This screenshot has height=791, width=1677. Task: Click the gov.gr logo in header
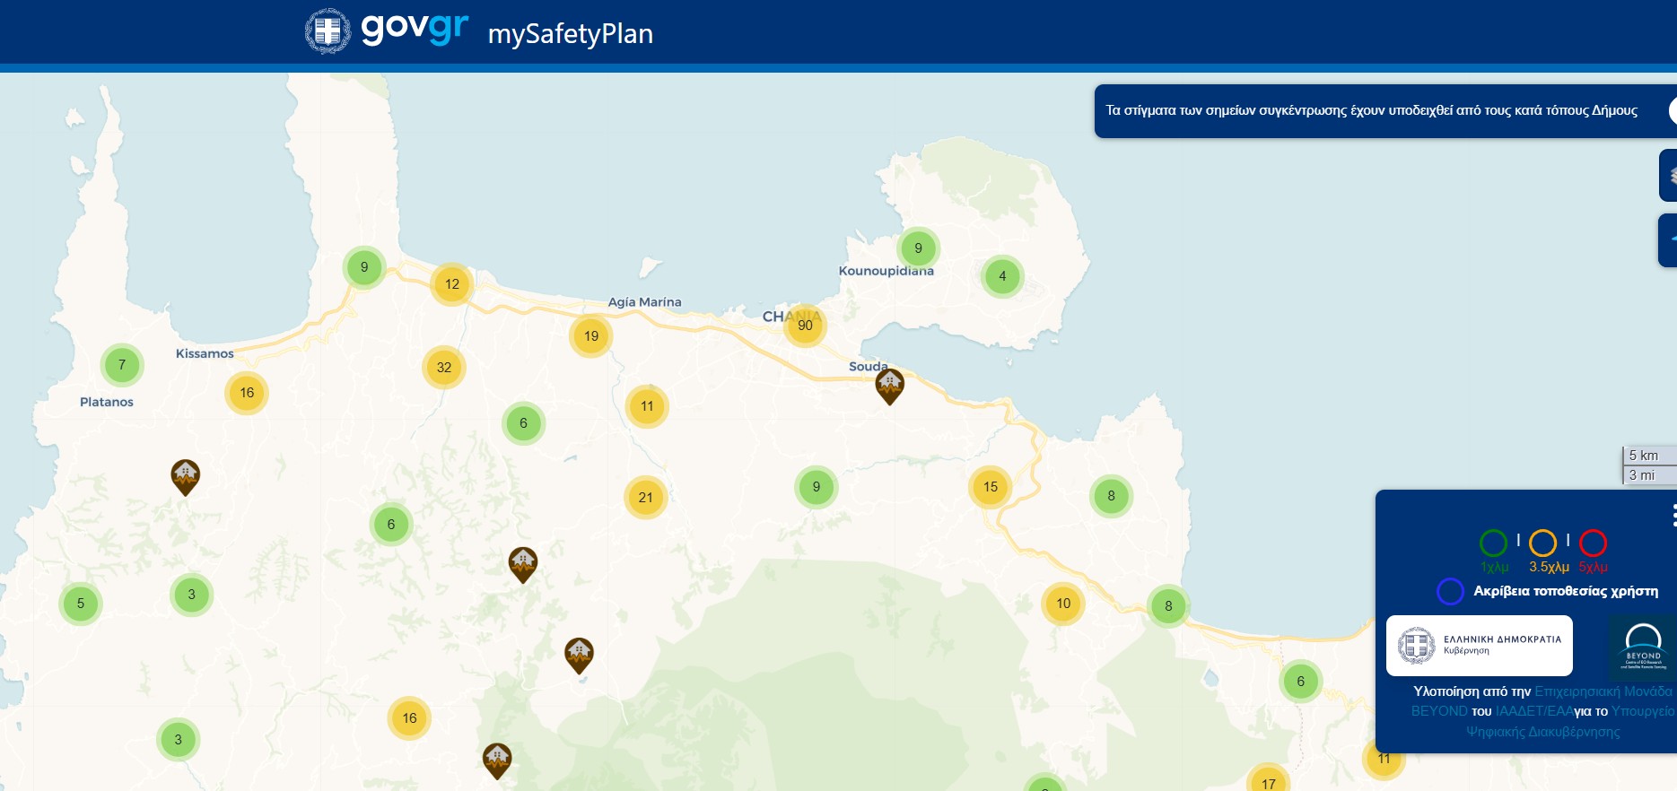click(x=388, y=30)
